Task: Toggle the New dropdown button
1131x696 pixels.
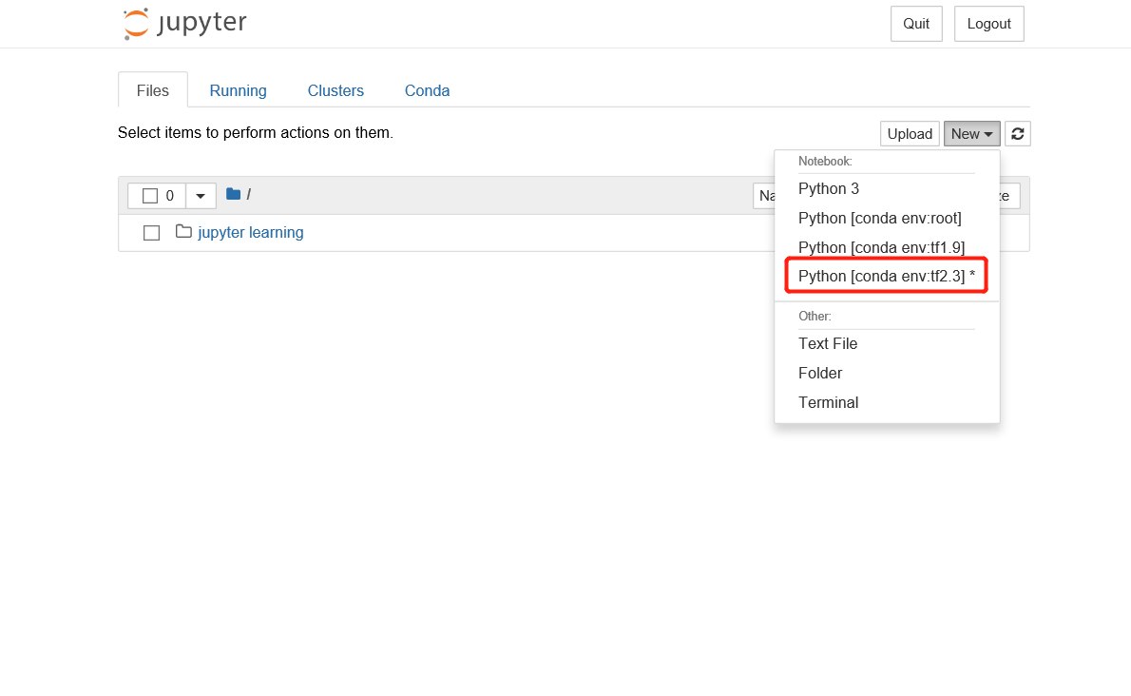Action: tap(971, 133)
